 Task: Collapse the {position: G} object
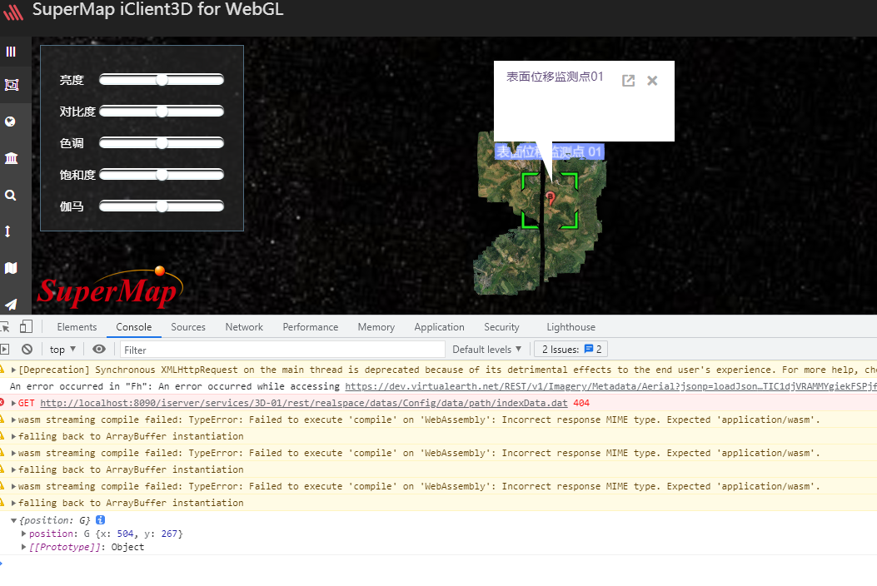(13, 520)
